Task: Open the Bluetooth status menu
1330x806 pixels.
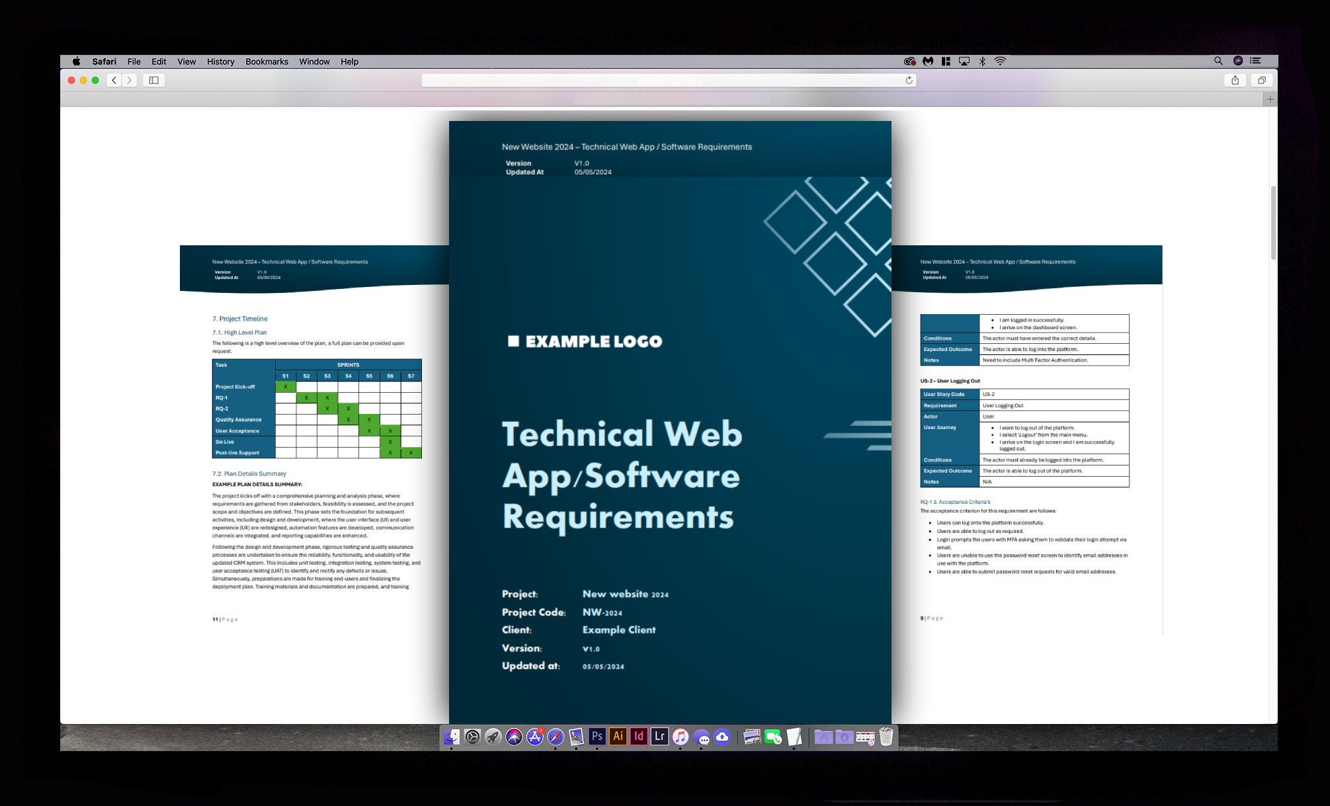Action: pos(981,61)
